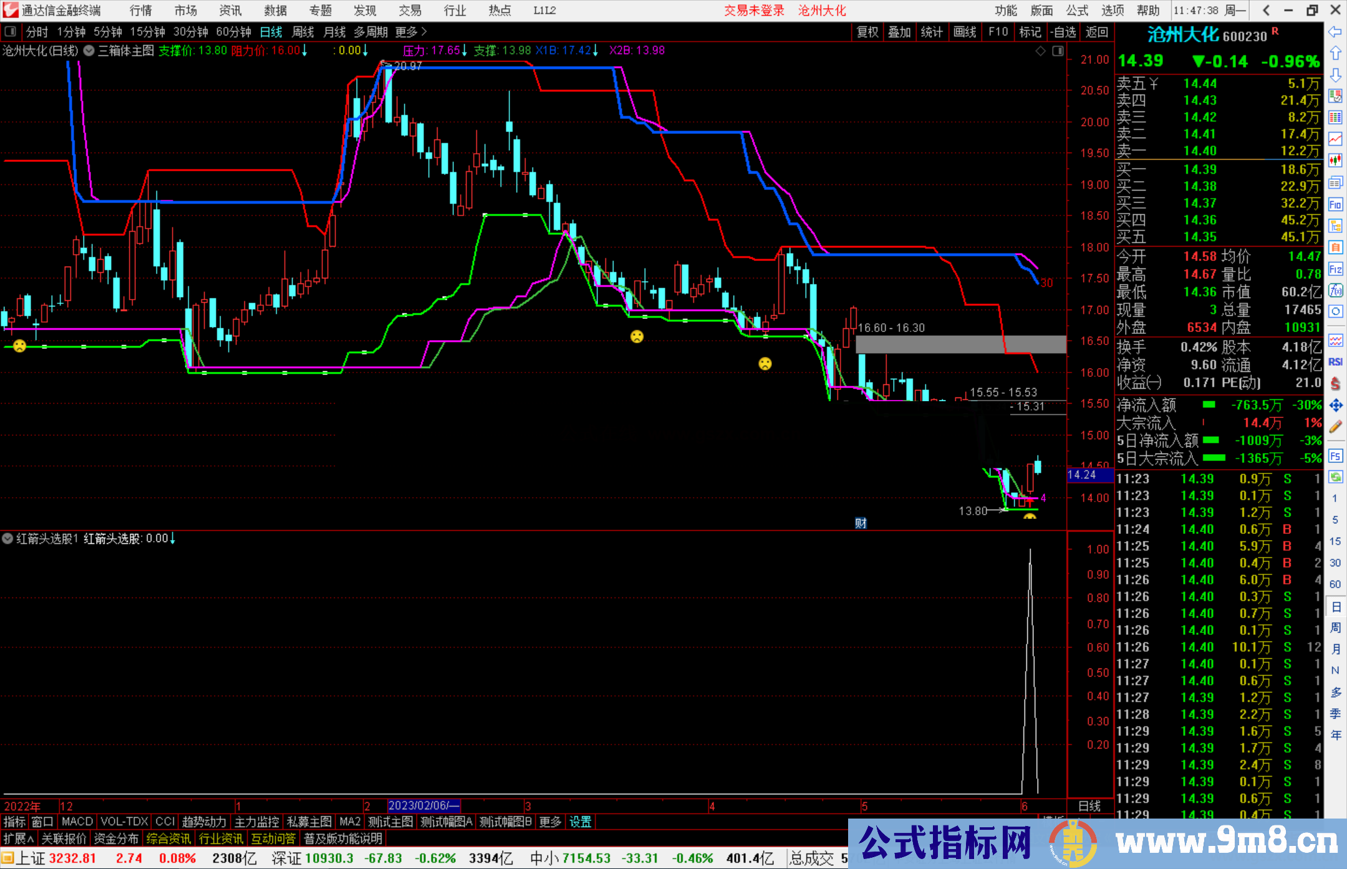Click the circle tool icon in sidebar

click(x=1335, y=311)
